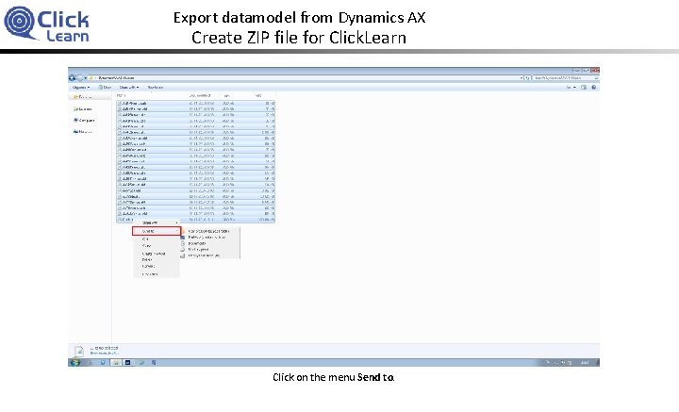Click the Open button in the Explorer toolbar
The image size is (679, 412).
pos(105,88)
